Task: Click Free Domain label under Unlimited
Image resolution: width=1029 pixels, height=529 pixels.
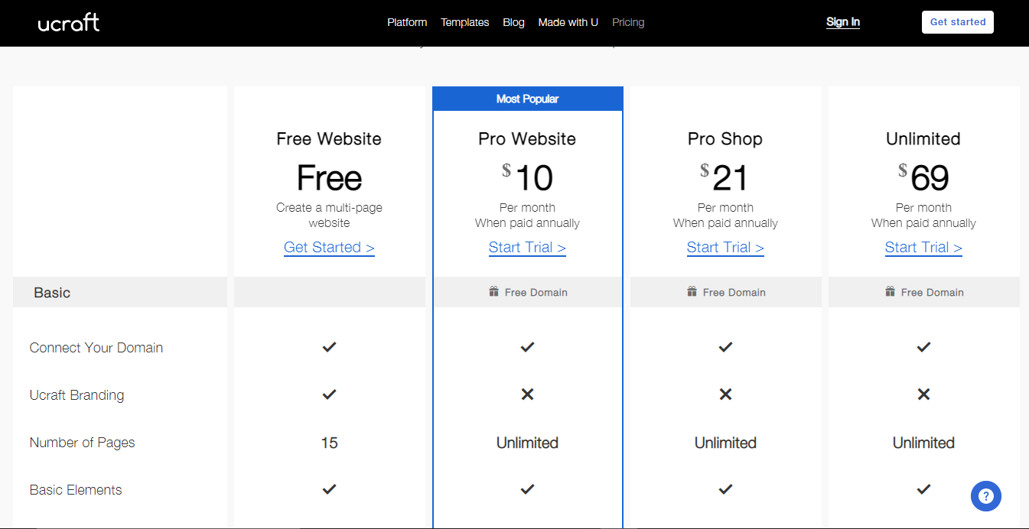Action: pos(933,292)
